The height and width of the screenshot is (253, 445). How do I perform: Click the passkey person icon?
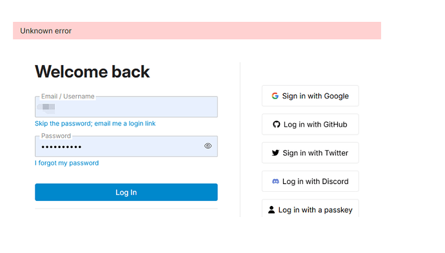click(272, 210)
